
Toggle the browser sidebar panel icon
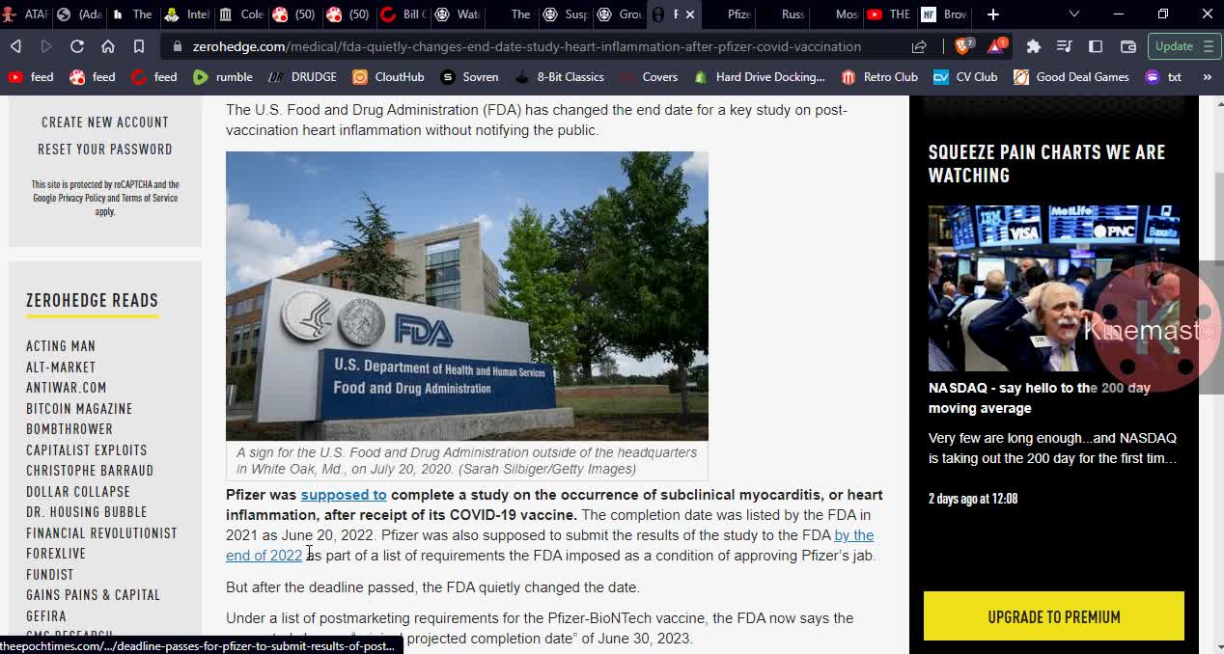point(1096,45)
